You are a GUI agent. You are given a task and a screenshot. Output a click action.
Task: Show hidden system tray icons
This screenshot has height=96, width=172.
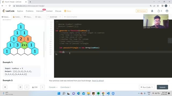point(139,93)
